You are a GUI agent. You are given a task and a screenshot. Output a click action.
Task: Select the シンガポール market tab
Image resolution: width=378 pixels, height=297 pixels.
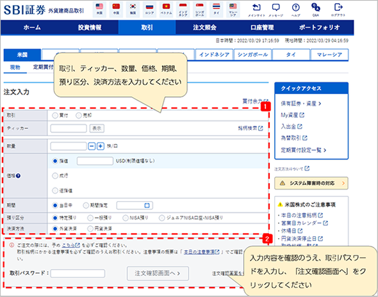pyautogui.click(x=252, y=54)
